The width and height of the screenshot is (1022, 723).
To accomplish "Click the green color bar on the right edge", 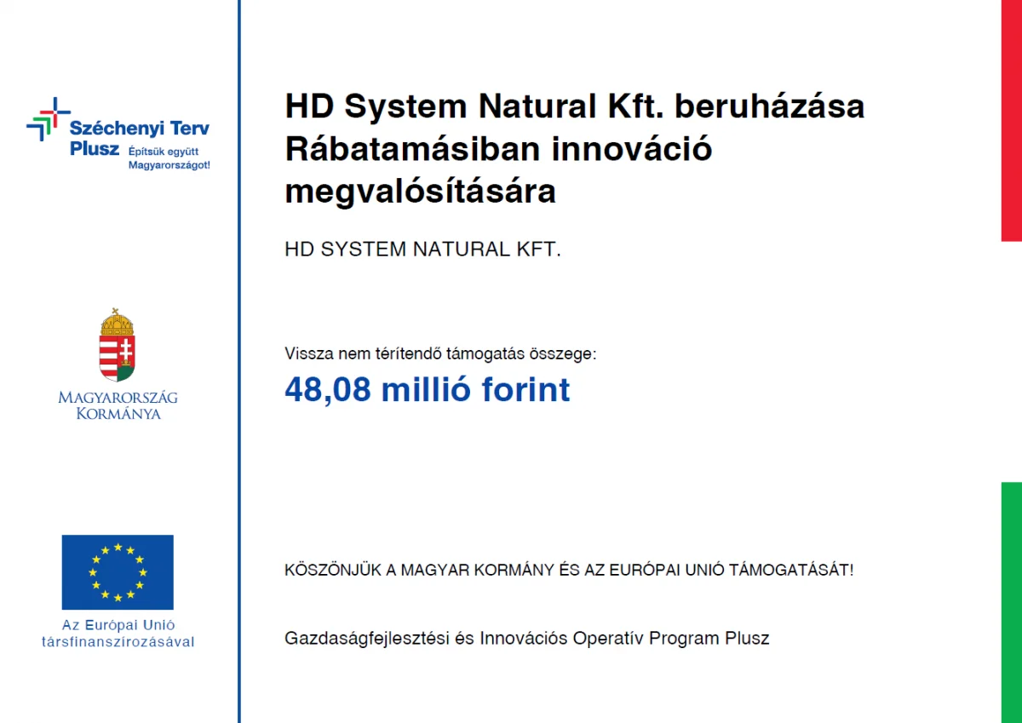I will (x=1011, y=601).
